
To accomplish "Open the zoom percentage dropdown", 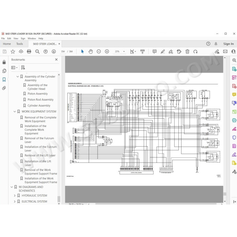I will (124, 51).
